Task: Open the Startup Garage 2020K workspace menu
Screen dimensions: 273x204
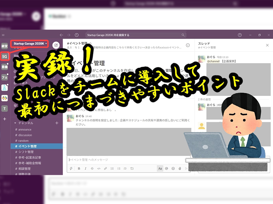Action: click(29, 44)
